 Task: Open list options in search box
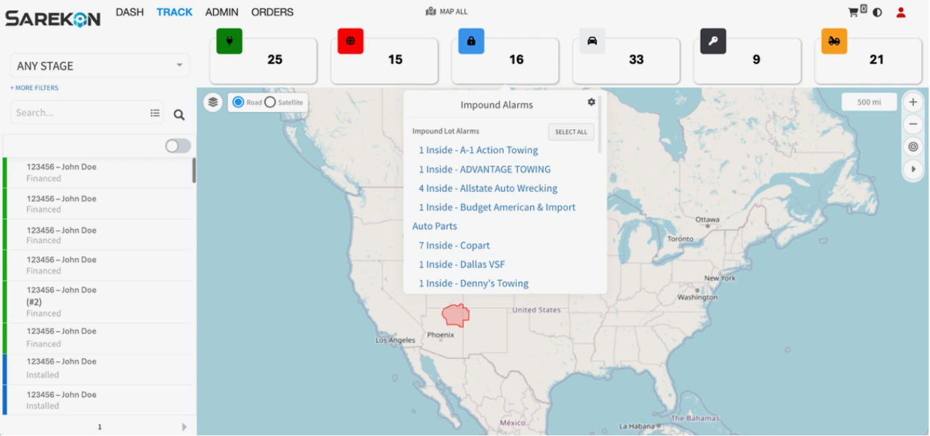coord(155,113)
